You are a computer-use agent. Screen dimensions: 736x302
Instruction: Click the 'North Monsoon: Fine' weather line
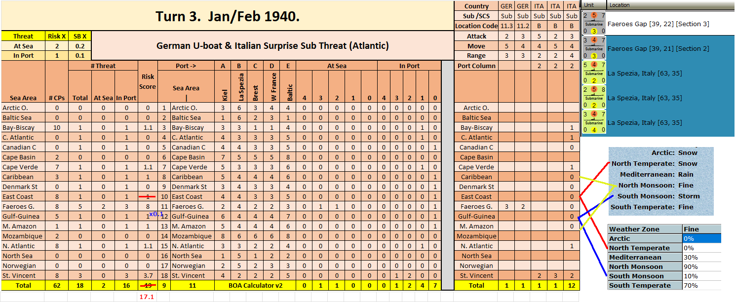click(656, 185)
